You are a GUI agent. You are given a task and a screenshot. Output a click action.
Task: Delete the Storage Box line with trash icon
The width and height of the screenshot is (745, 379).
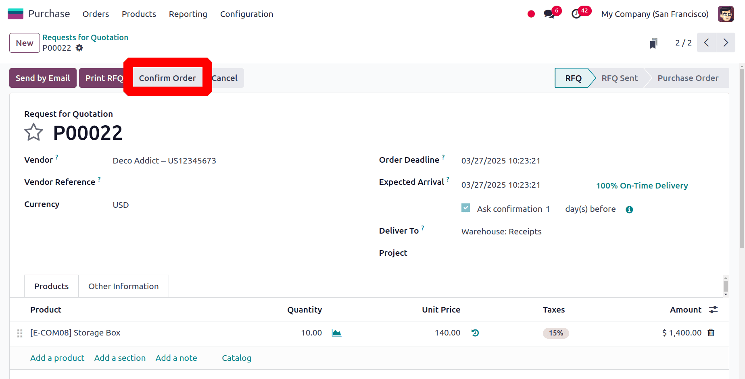tap(711, 333)
